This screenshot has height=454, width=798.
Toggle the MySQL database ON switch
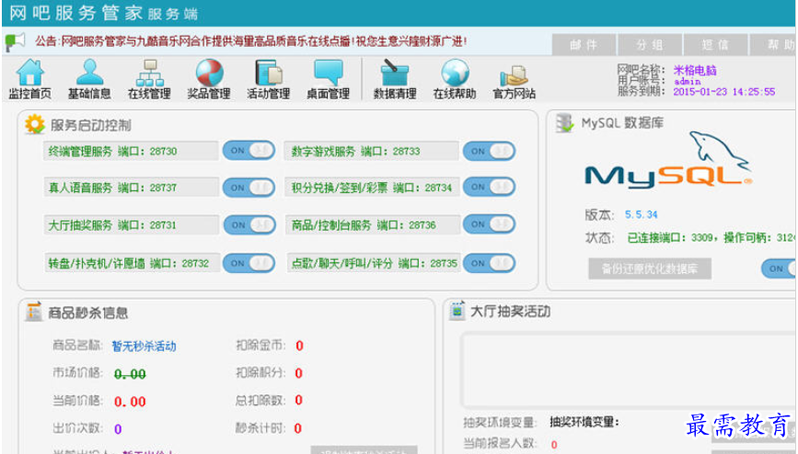click(x=780, y=268)
